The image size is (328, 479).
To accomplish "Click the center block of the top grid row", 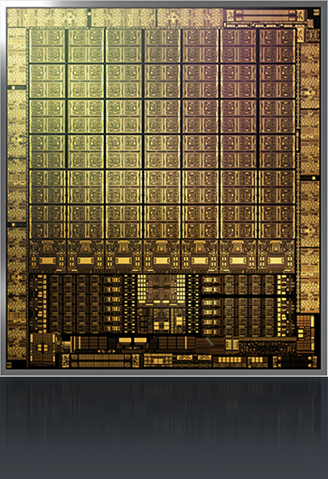I will 162,46.
